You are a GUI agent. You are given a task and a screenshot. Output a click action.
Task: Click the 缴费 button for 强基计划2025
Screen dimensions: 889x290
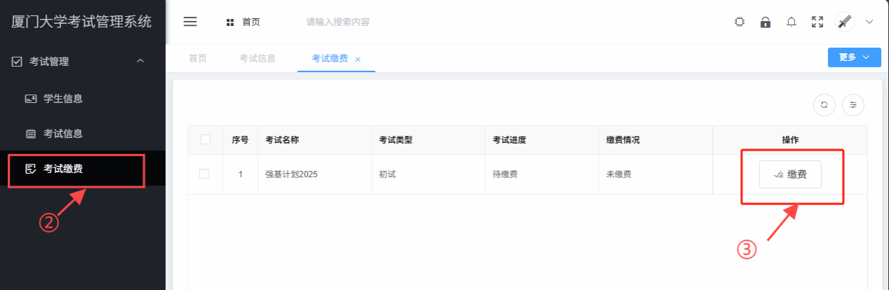pyautogui.click(x=790, y=174)
